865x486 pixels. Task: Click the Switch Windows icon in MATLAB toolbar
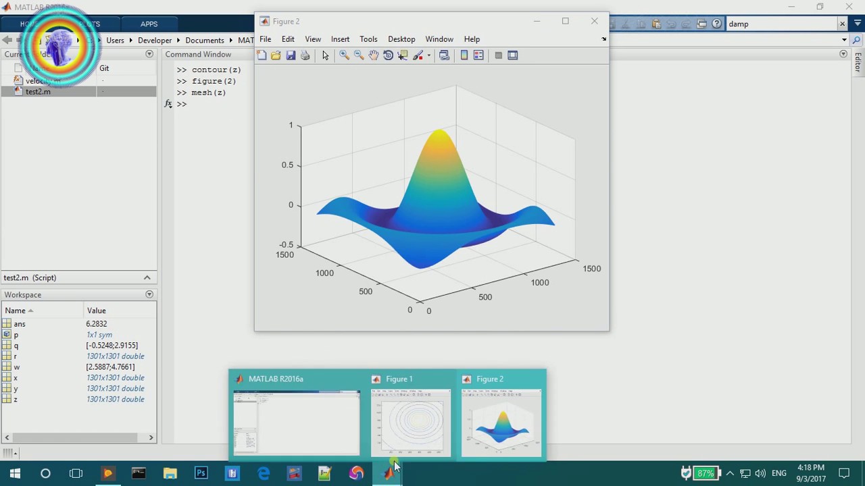[x=701, y=24]
